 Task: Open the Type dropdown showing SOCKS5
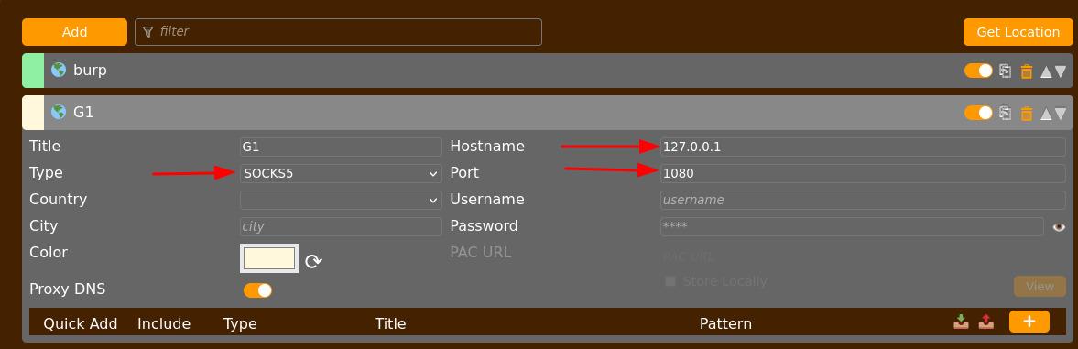(341, 174)
